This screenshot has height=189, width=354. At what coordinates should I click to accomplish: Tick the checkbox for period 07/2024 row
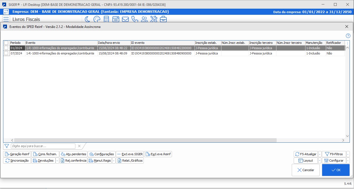pos(6,53)
